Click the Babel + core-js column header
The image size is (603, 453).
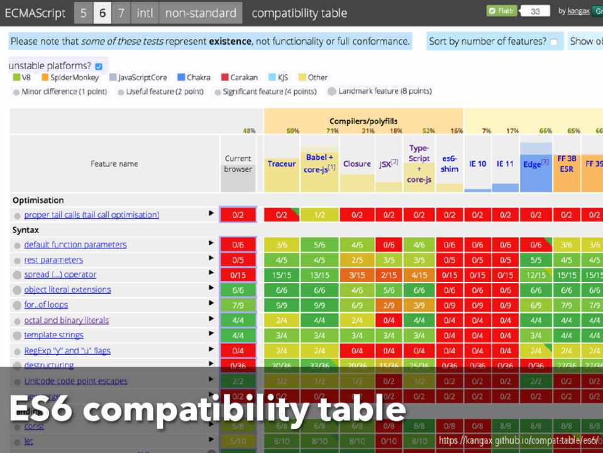coord(319,163)
